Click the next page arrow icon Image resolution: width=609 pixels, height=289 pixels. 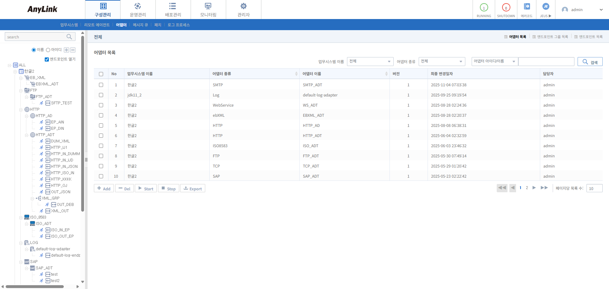[534, 188]
